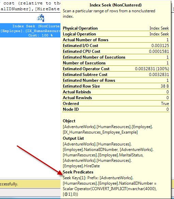Click the Logical Operation row
Screen dimensions: 174x199
[x=116, y=34]
